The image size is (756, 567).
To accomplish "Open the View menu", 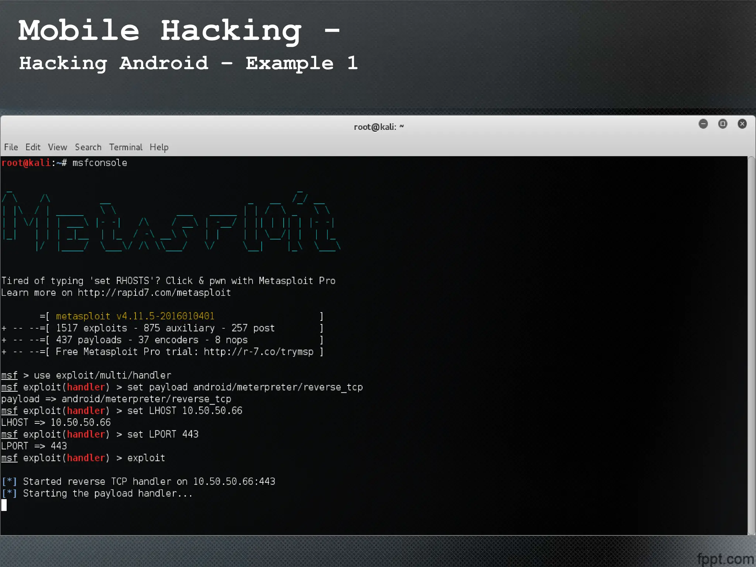I will pos(57,147).
